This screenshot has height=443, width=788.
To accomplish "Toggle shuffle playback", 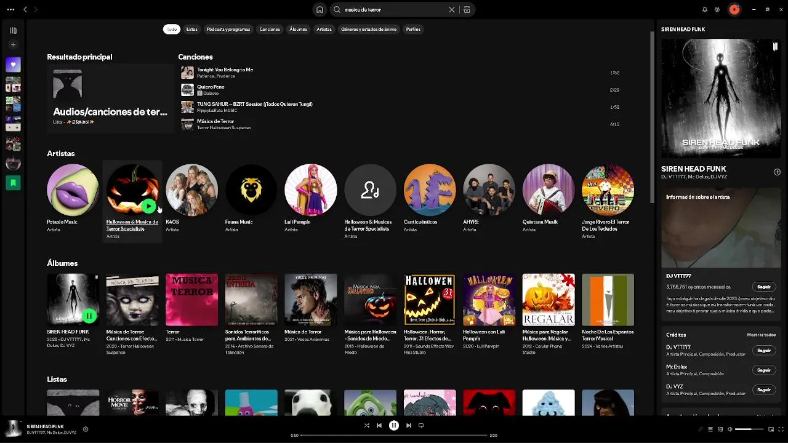I will [367, 425].
